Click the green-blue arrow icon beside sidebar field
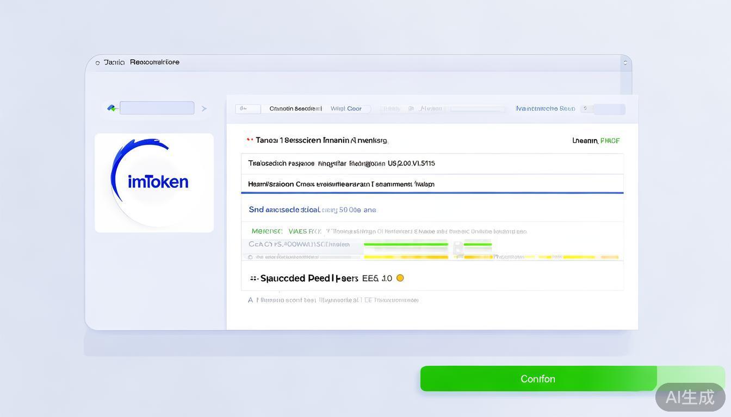731x417 pixels. 113,108
